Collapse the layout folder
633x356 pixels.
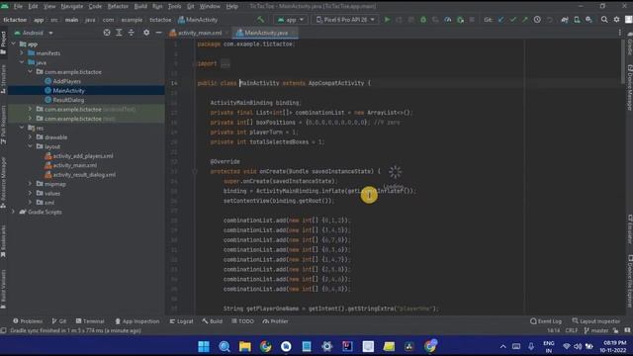pos(30,146)
